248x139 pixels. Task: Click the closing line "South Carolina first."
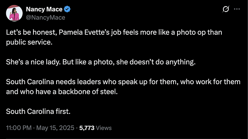(38, 111)
